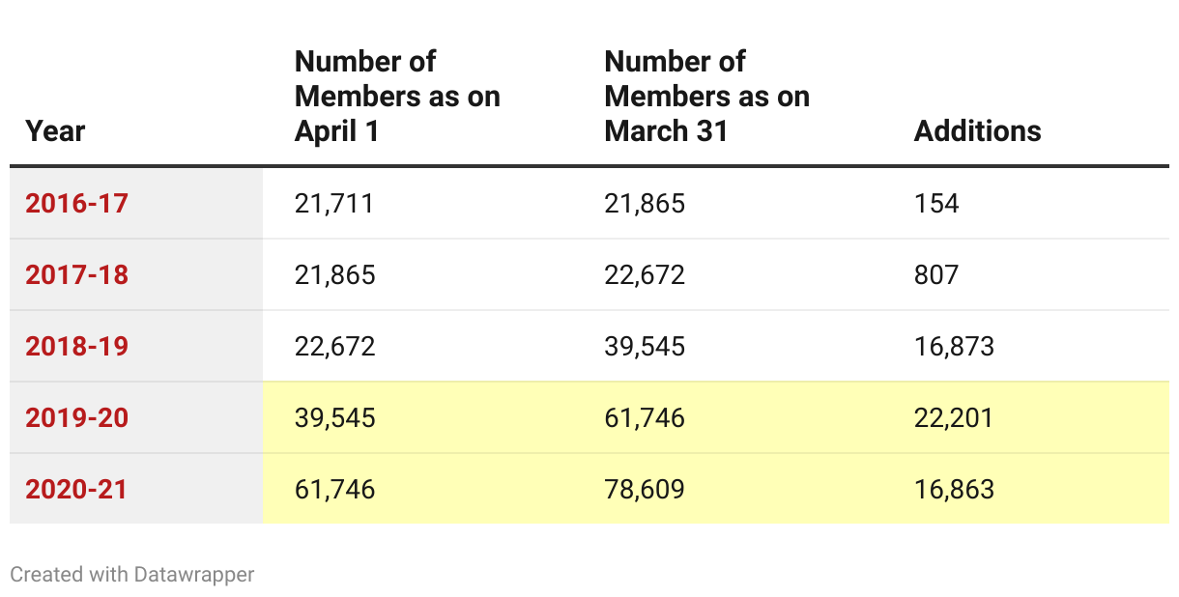This screenshot has height=597, width=1179.
Task: Click the highlighted 16,863 additions cell
Action: (954, 490)
